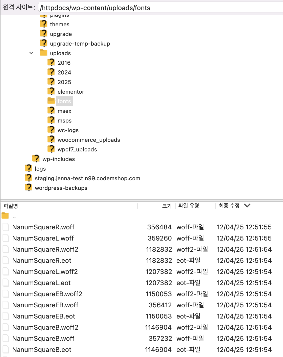Select the staging.jenna-test.n99.codemshop.com folder
This screenshot has width=283, height=357.
pyautogui.click(x=87, y=178)
